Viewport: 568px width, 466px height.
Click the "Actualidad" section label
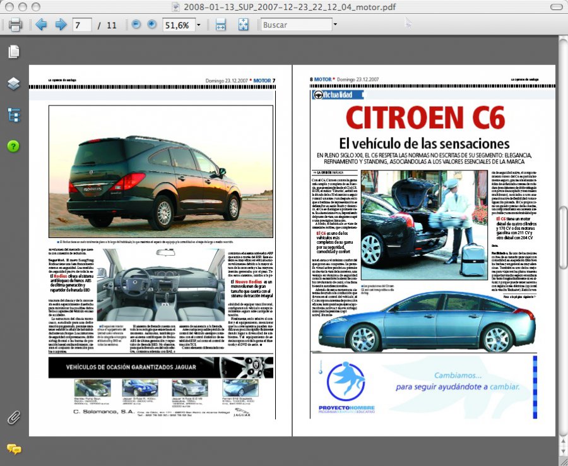(338, 95)
